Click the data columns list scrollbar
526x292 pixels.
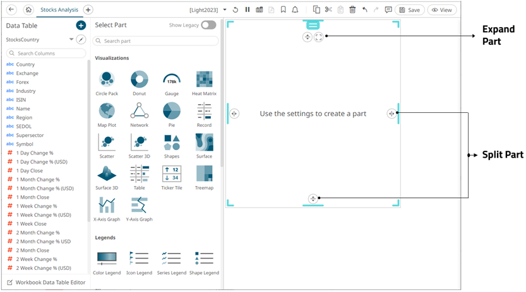point(88,141)
